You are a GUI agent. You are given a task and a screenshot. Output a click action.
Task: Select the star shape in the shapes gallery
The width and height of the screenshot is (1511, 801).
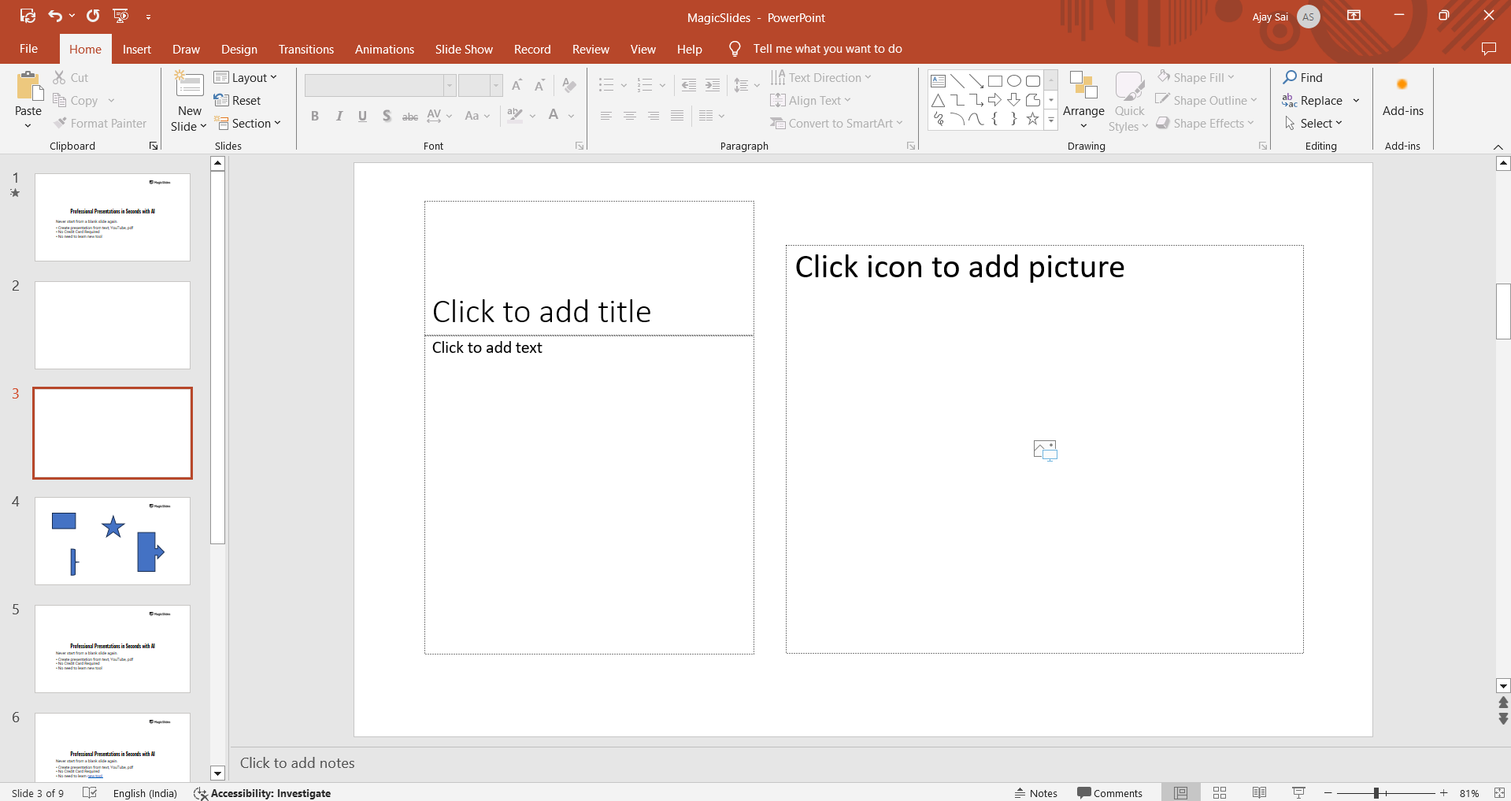tap(1032, 119)
